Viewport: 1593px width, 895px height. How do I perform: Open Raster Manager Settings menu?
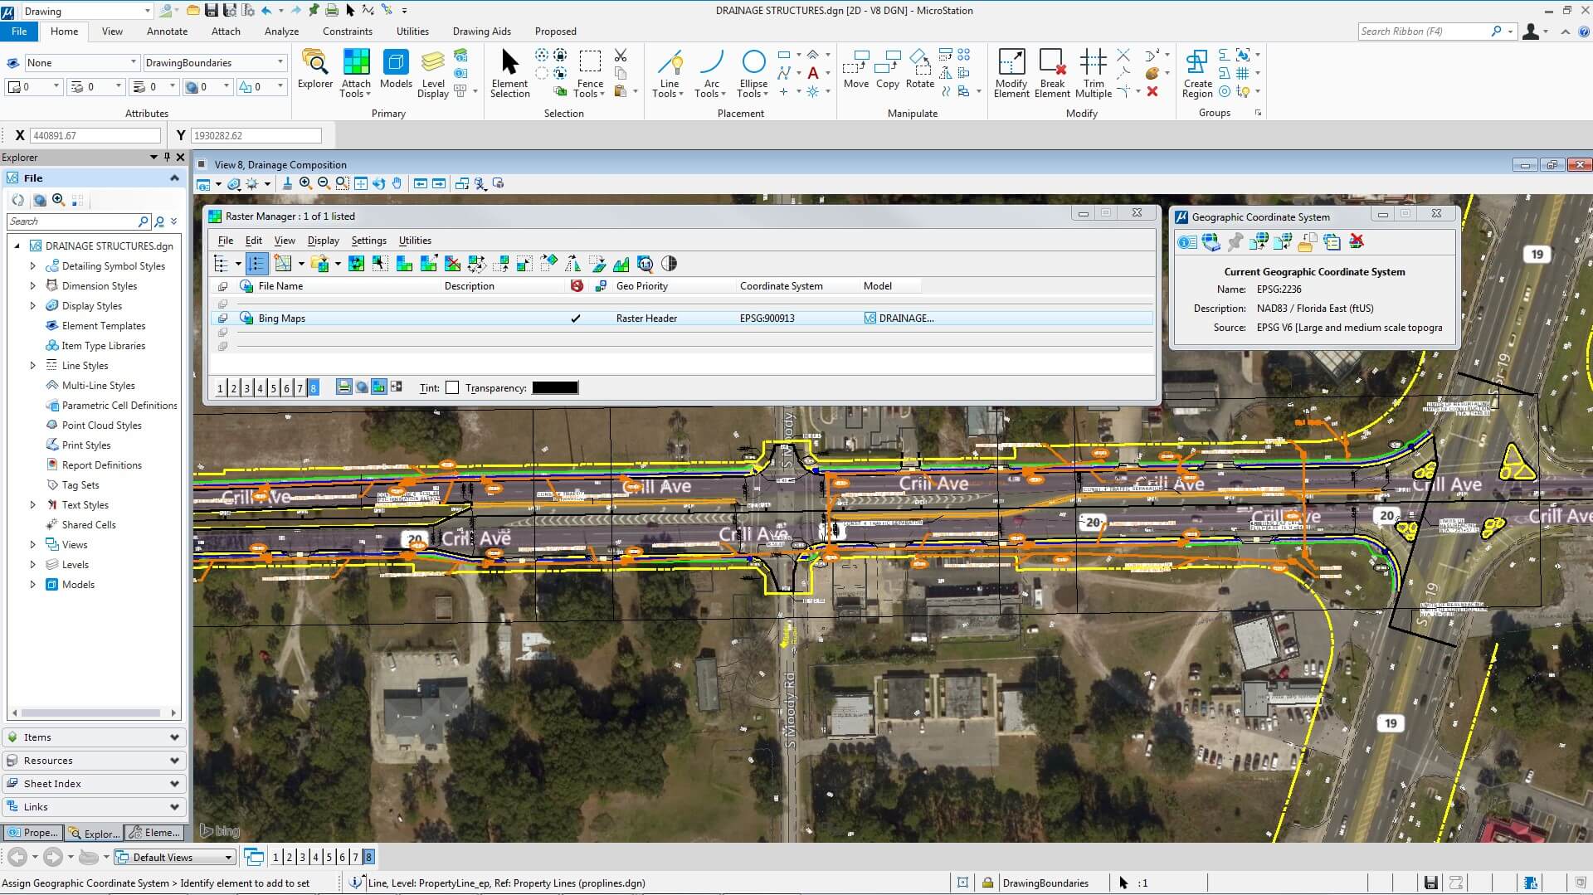[368, 241]
